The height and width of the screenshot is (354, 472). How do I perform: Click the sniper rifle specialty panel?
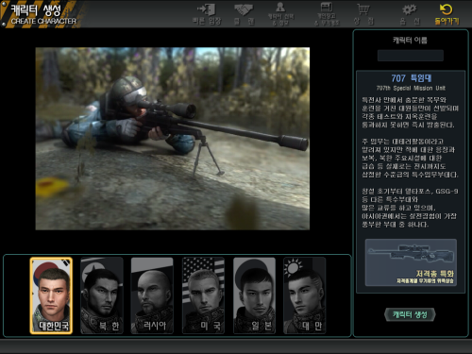pyautogui.click(x=411, y=262)
